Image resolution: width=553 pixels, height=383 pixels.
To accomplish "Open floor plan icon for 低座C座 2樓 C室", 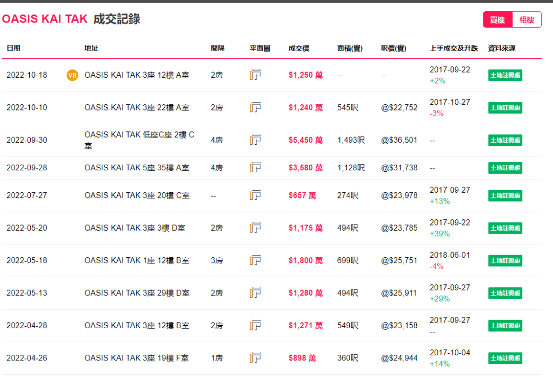I will pos(256,140).
